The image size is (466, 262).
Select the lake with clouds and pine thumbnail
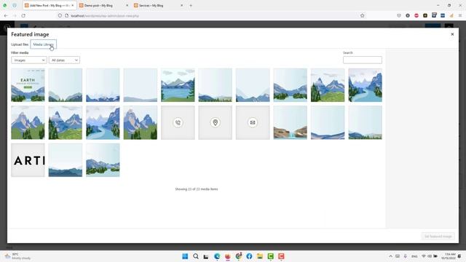(178, 85)
